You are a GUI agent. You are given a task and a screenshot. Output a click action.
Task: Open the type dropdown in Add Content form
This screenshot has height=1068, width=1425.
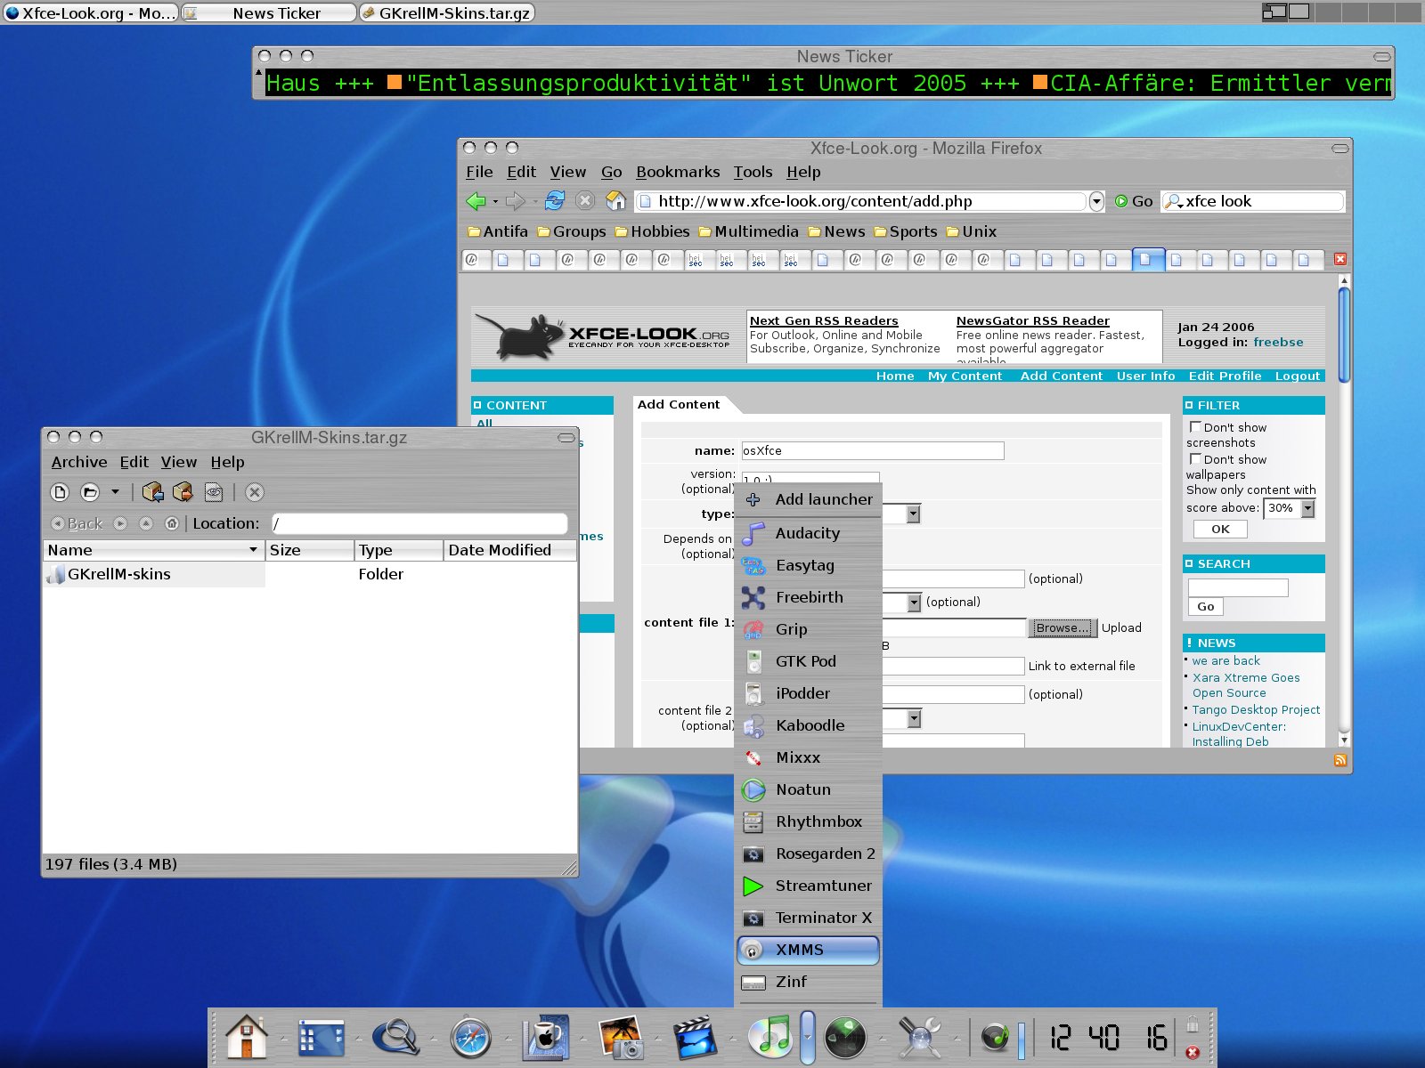tap(913, 514)
